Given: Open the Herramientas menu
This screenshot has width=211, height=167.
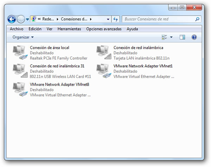Looking at the screenshot, I should [69, 29].
